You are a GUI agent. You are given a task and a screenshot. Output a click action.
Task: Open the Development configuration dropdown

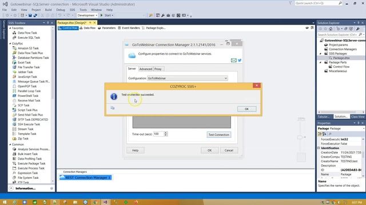pos(87,15)
